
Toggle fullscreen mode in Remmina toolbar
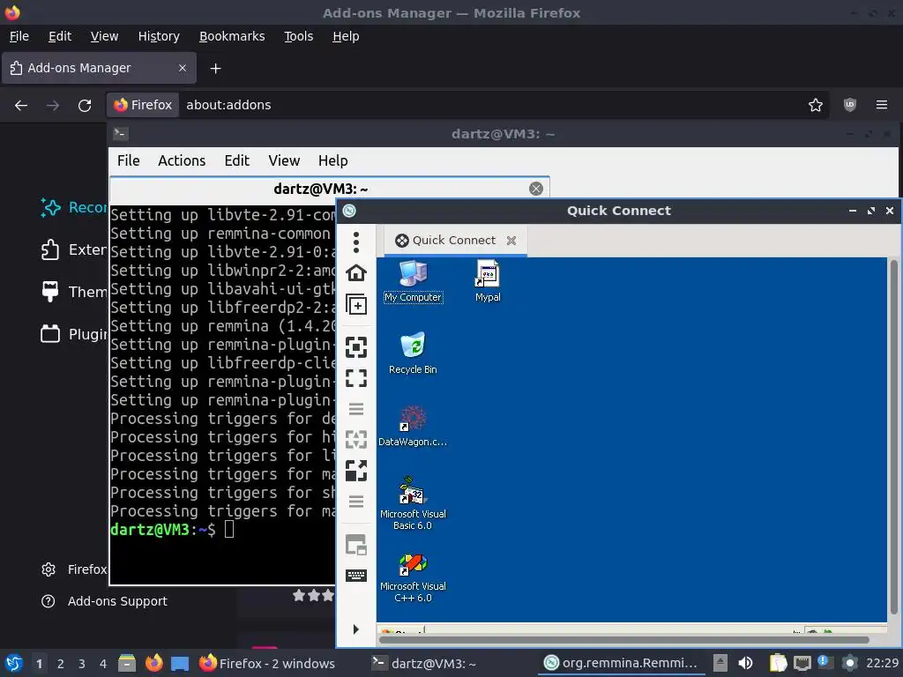pyautogui.click(x=356, y=378)
